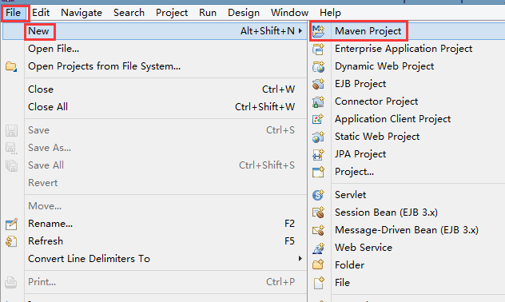Click the Rename pencil icon
The width and height of the screenshot is (505, 302).
pos(11,224)
